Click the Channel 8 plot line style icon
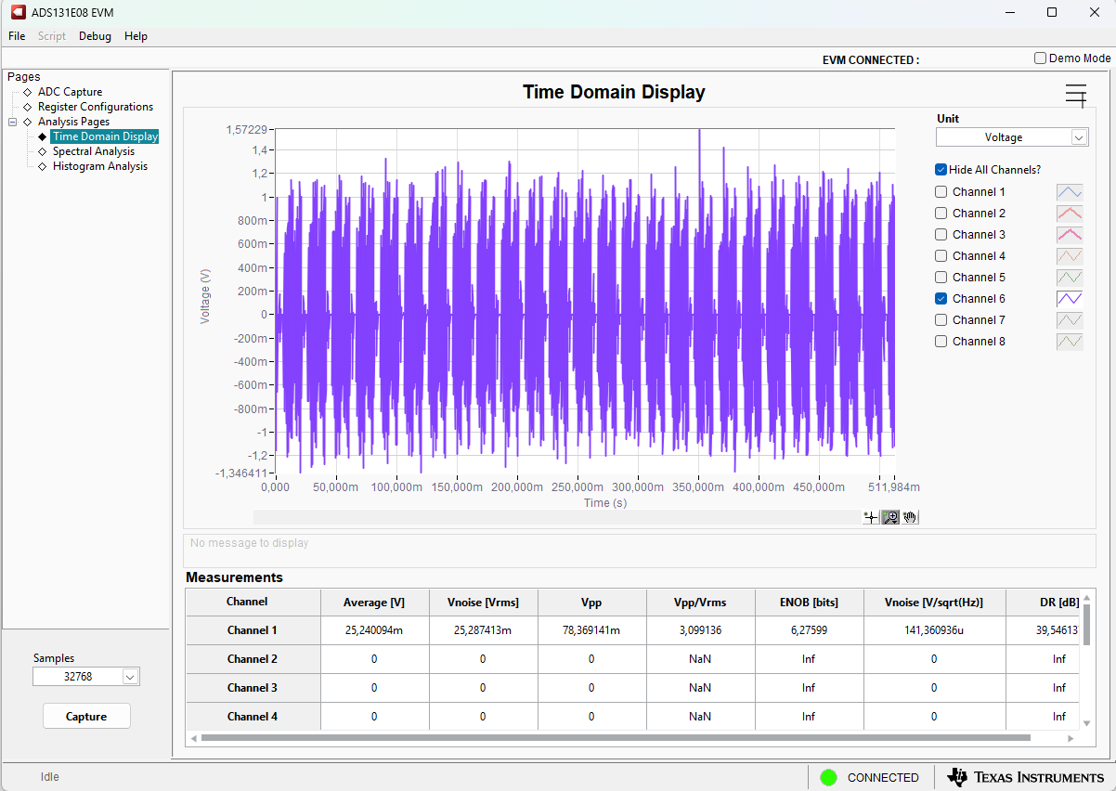The width and height of the screenshot is (1116, 791). point(1070,342)
